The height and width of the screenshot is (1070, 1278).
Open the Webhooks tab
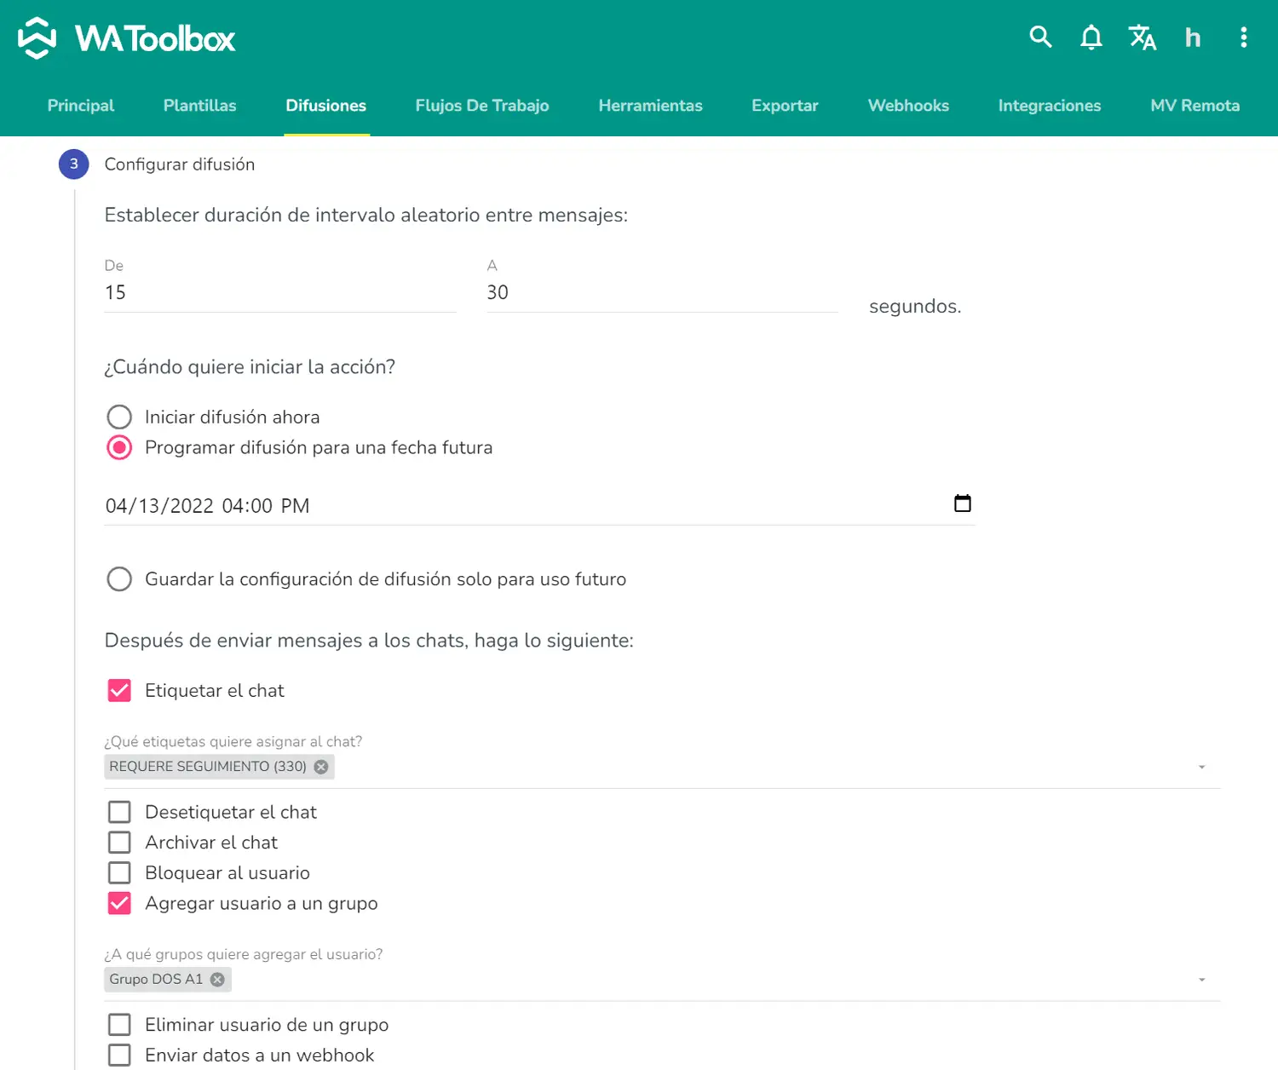point(907,106)
